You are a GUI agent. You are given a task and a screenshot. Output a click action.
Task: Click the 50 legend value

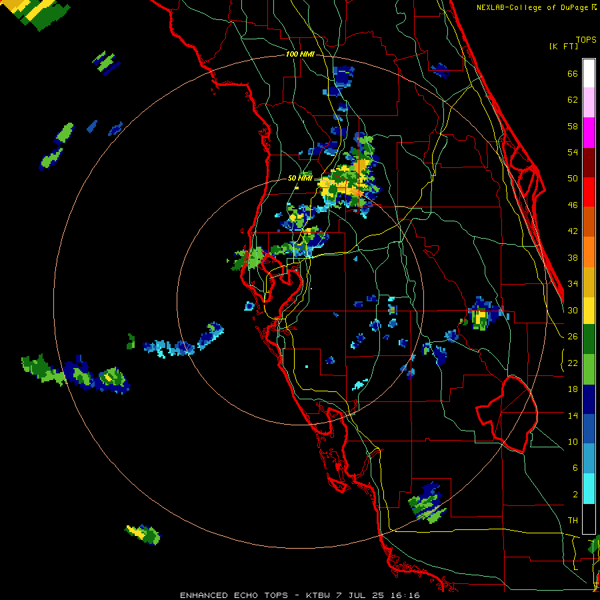(573, 179)
